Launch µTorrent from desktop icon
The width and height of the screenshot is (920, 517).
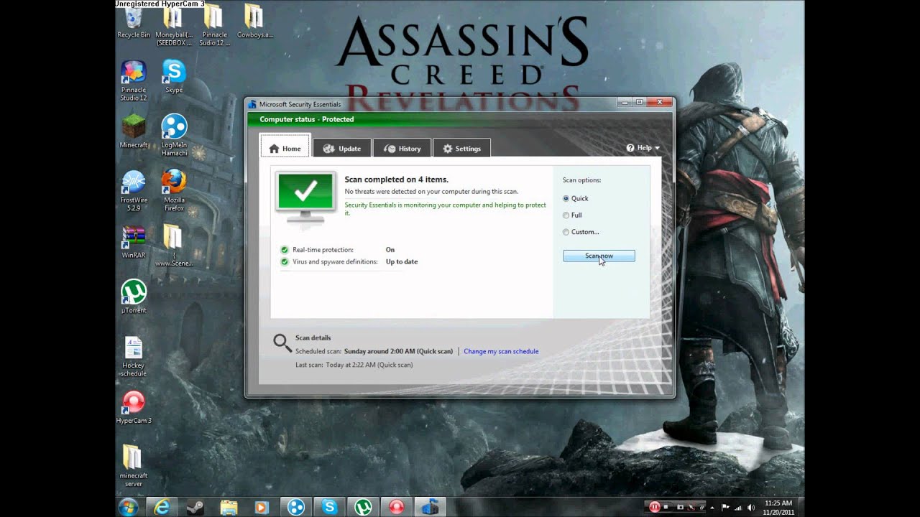pyautogui.click(x=133, y=297)
